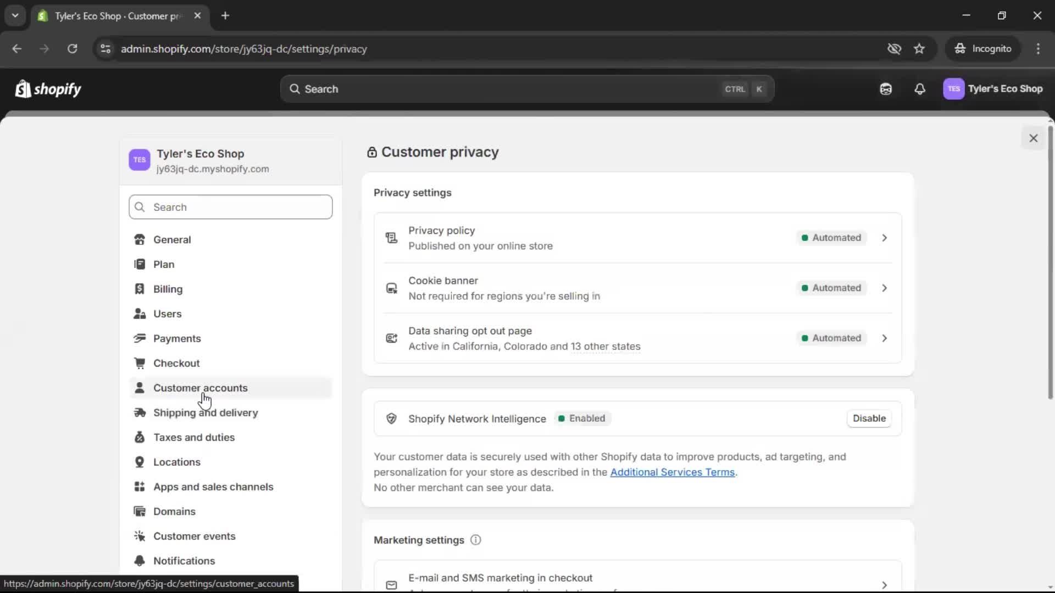Click the Customer privacy lock icon

point(372,152)
